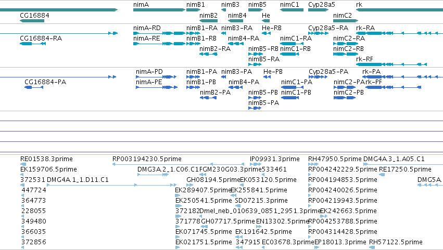443x250 pixels.
Task: Click transcript Cyp28a5-RA
Action: [x=319, y=33]
